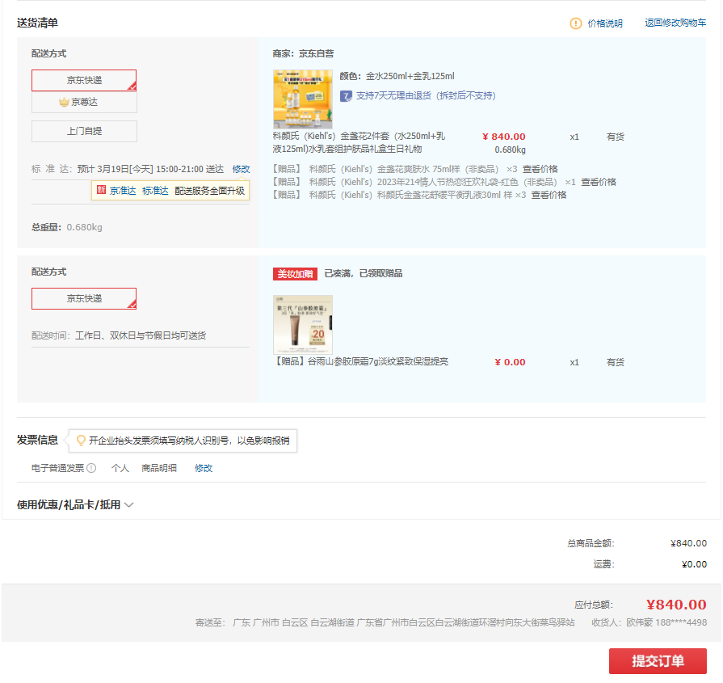
Task: Click the lightbulb icon in invoice tip
Action: pyautogui.click(x=81, y=441)
